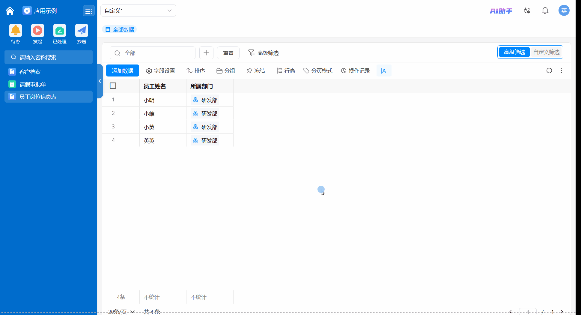This screenshot has height=315, width=581.
Task: Open 不统计 summary under 所属部门
Action: click(x=210, y=297)
